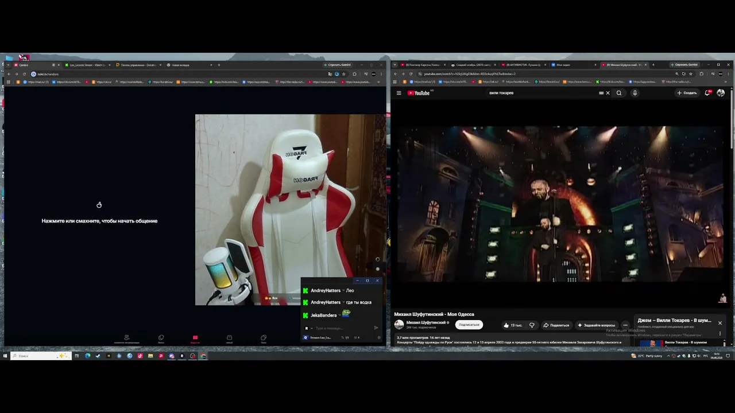735x413 pixels.
Task: Open YouTube account avatar menu
Action: point(721,93)
